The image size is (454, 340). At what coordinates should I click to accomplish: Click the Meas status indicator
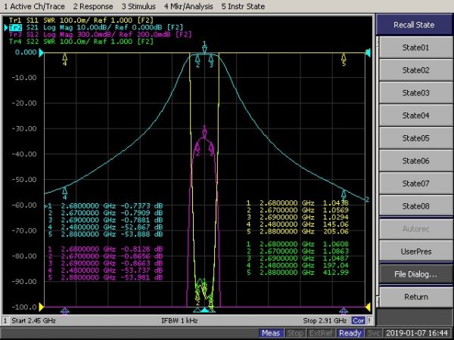tap(271, 333)
